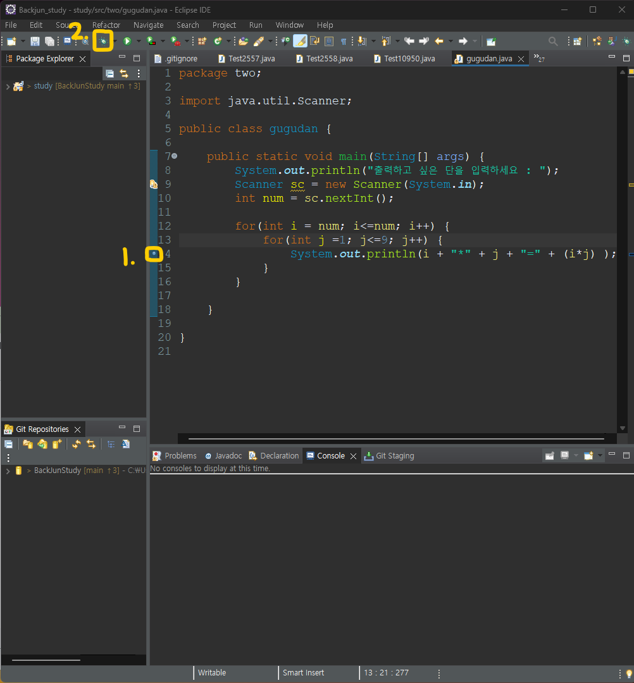Create new Java class icon

(218, 41)
